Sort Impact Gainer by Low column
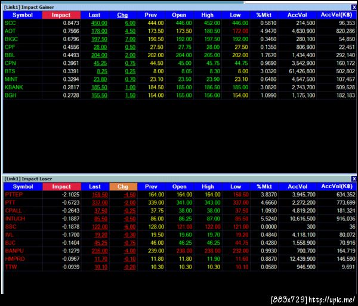This screenshot has height=306, width=358. pyautogui.click(x=235, y=15)
